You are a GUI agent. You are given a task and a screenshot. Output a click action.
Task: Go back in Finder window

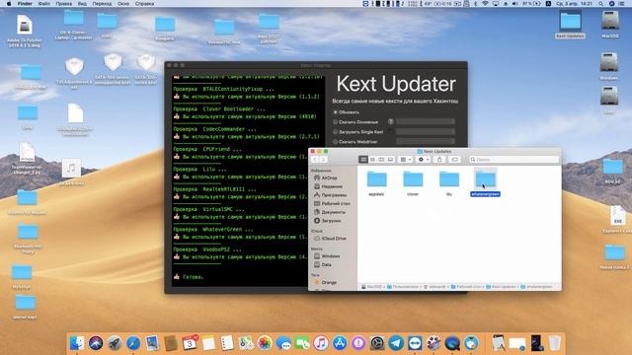[315, 160]
